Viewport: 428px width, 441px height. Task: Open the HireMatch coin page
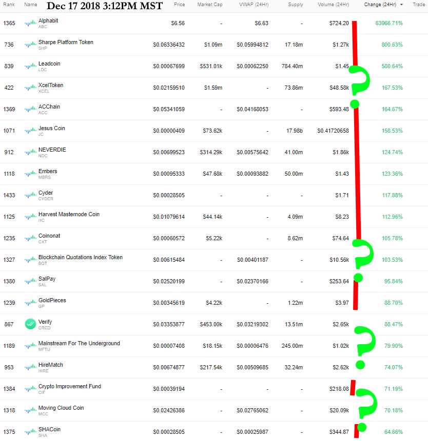click(x=51, y=365)
